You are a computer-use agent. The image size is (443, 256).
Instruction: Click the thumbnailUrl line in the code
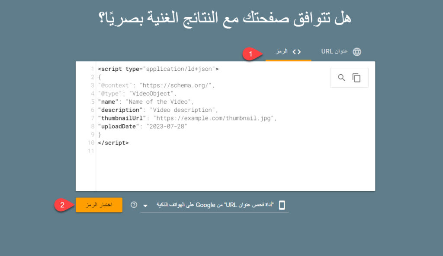(187, 118)
